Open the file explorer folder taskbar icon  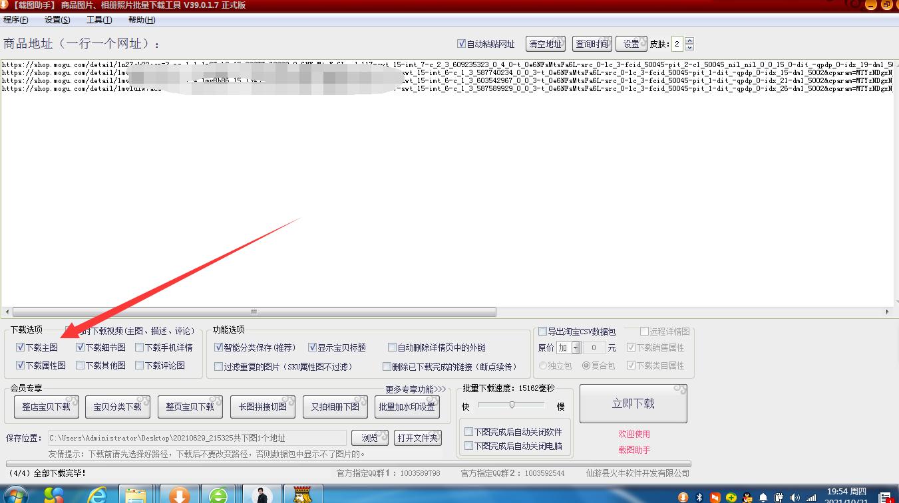point(136,495)
